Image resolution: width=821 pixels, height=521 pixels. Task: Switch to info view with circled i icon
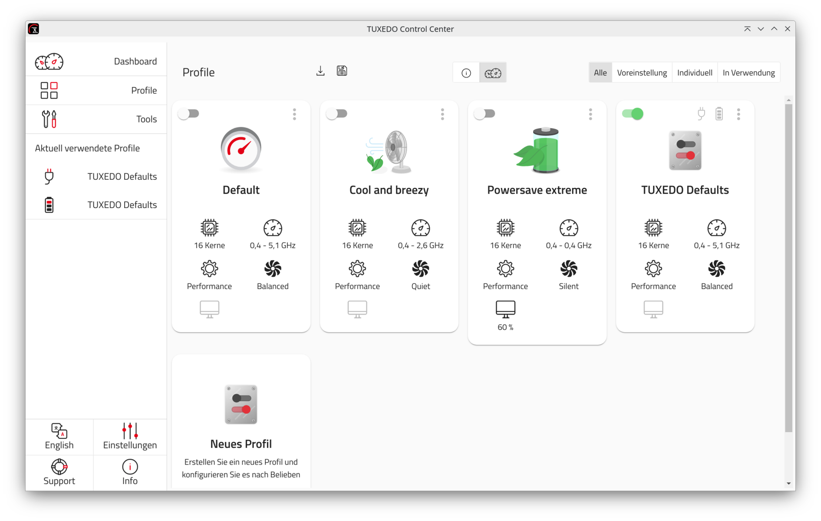[466, 73]
